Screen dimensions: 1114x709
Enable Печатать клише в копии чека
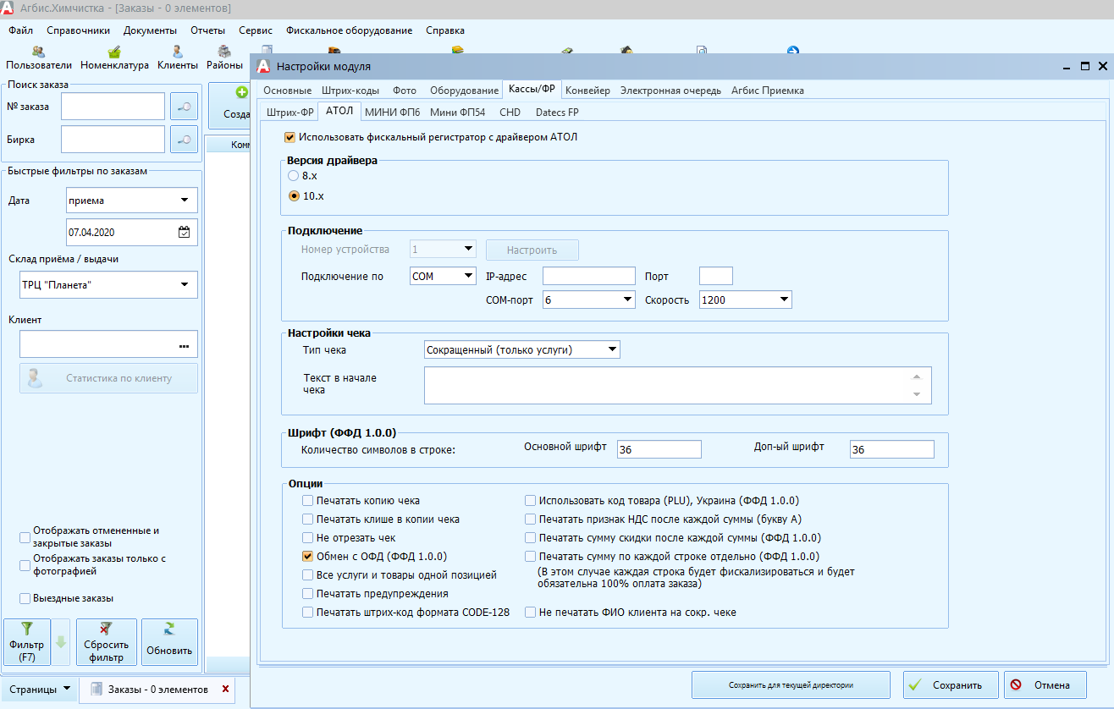(x=307, y=519)
